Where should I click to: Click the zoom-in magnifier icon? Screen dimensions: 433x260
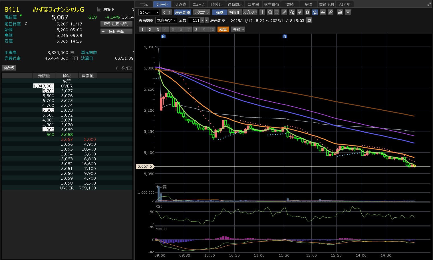270,12
